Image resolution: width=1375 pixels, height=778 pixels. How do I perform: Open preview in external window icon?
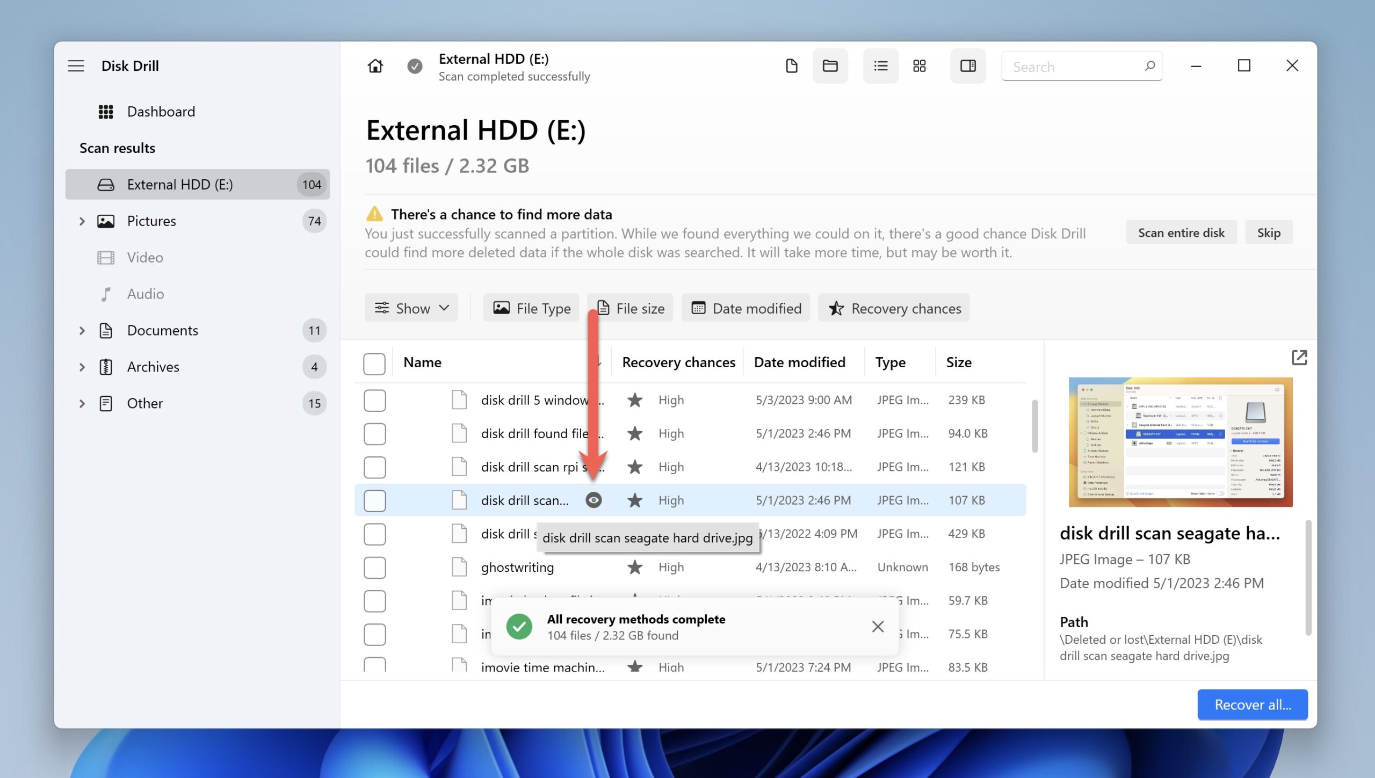(1299, 358)
